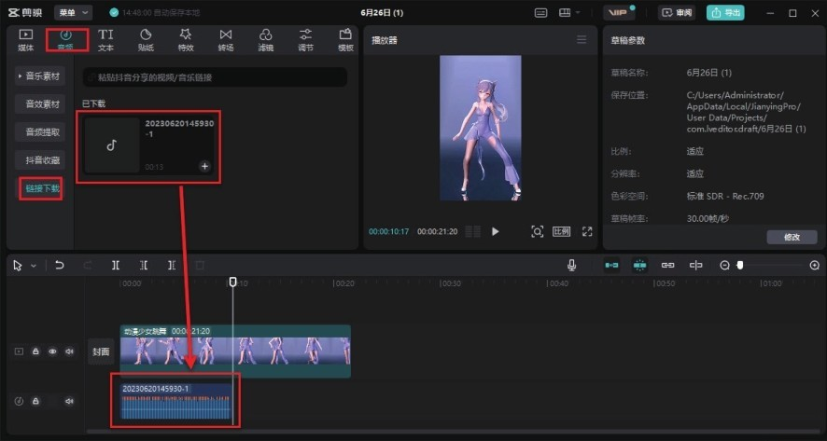
Task: Open the 调节 adjustment tab
Action: pyautogui.click(x=305, y=40)
